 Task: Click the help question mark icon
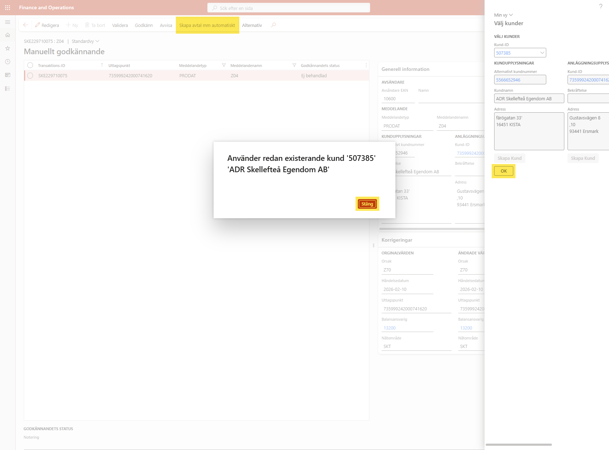tap(600, 6)
